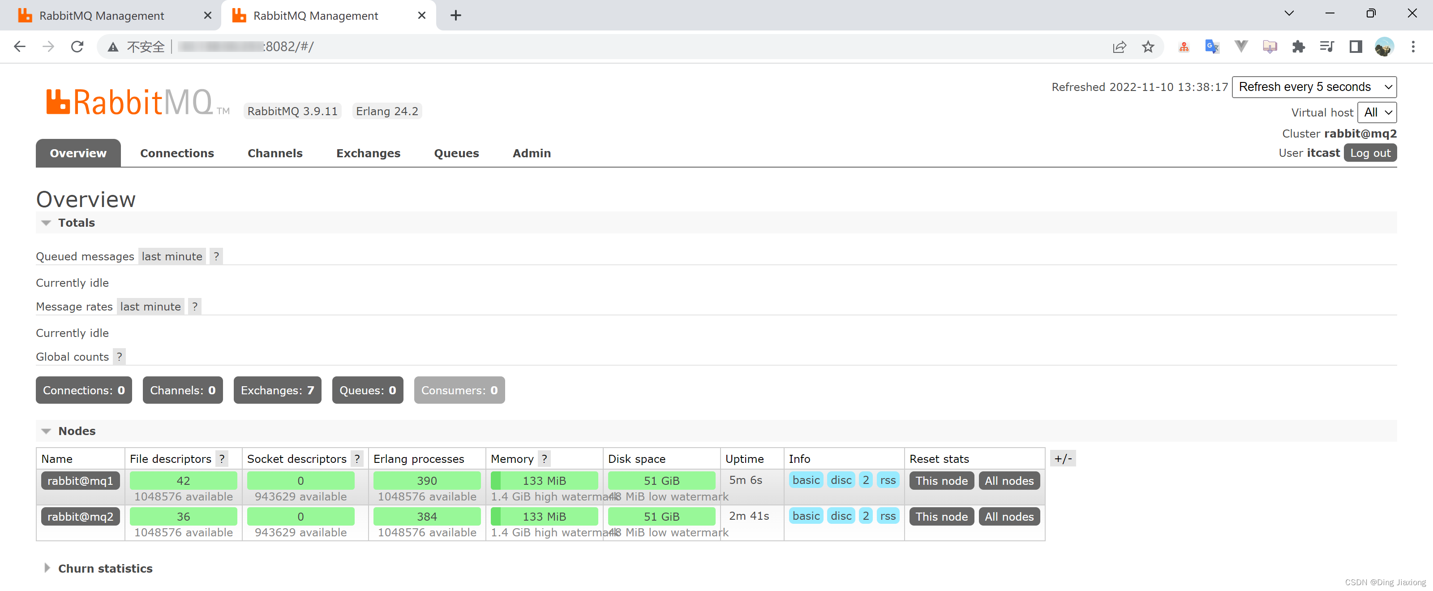Open node rabbit@mq1 details
The image size is (1433, 591).
click(x=80, y=481)
